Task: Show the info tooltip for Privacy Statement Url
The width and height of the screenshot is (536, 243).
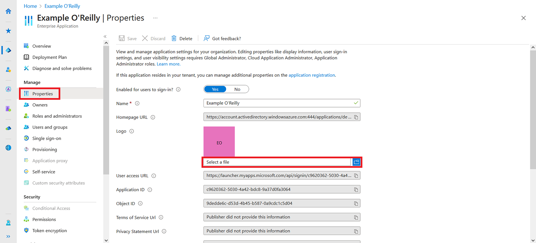Action: point(164,231)
